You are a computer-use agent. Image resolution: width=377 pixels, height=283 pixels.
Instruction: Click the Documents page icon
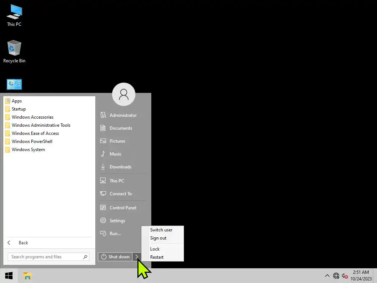coord(103,128)
